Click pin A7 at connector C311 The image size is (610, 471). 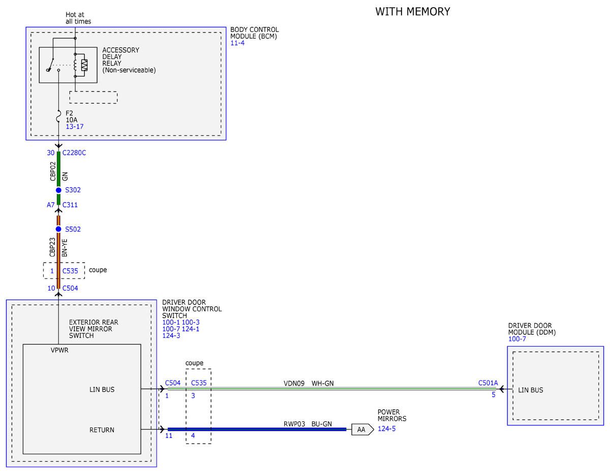coord(51,205)
